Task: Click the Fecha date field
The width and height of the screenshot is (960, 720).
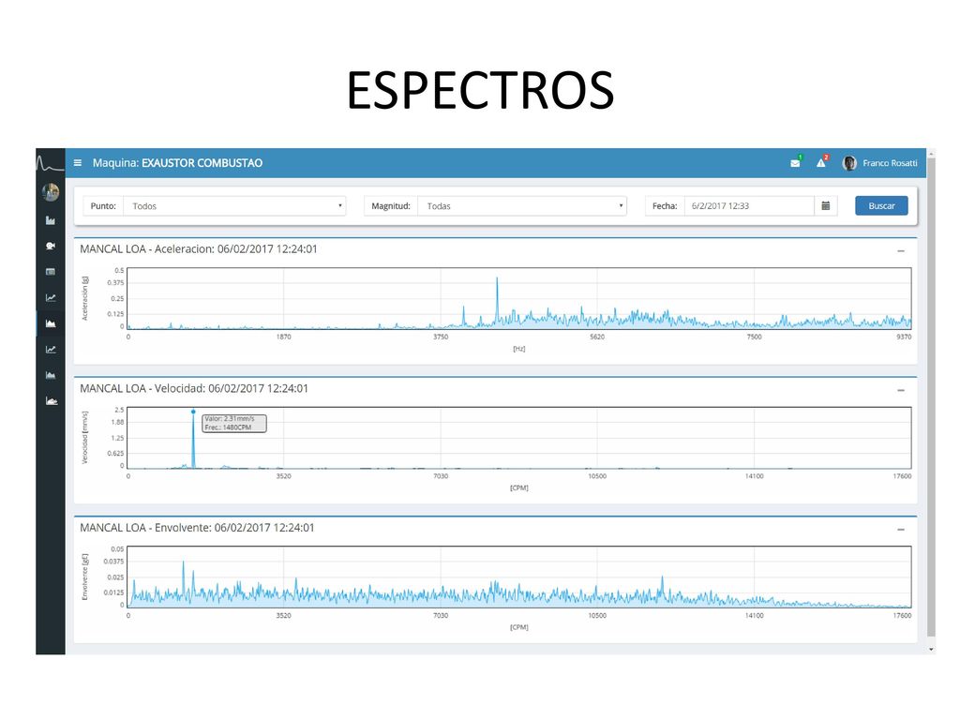Action: (749, 205)
